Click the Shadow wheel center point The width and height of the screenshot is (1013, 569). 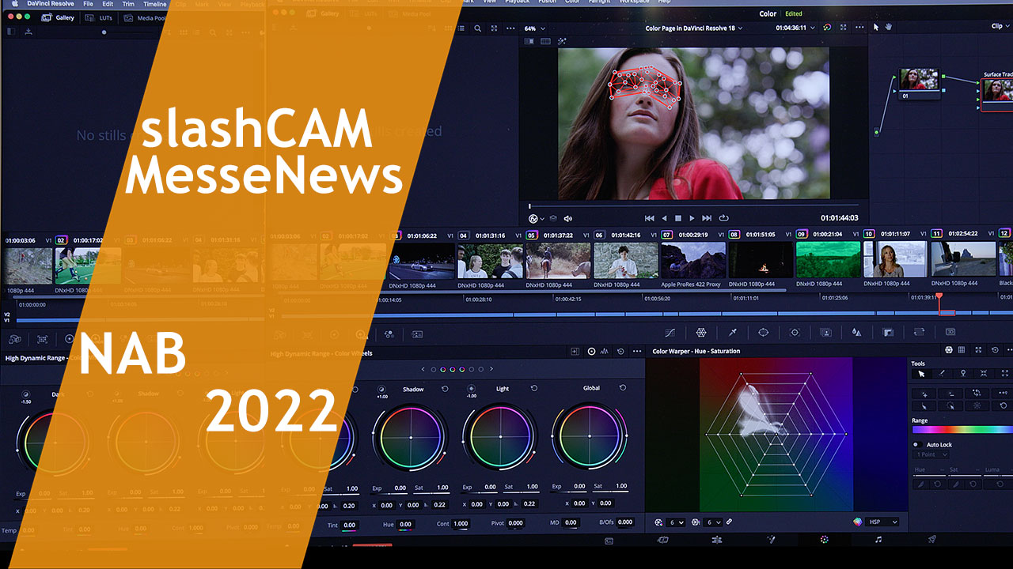(410, 436)
